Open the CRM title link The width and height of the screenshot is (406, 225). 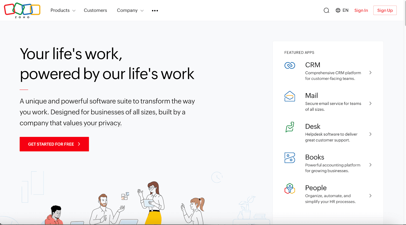(313, 65)
